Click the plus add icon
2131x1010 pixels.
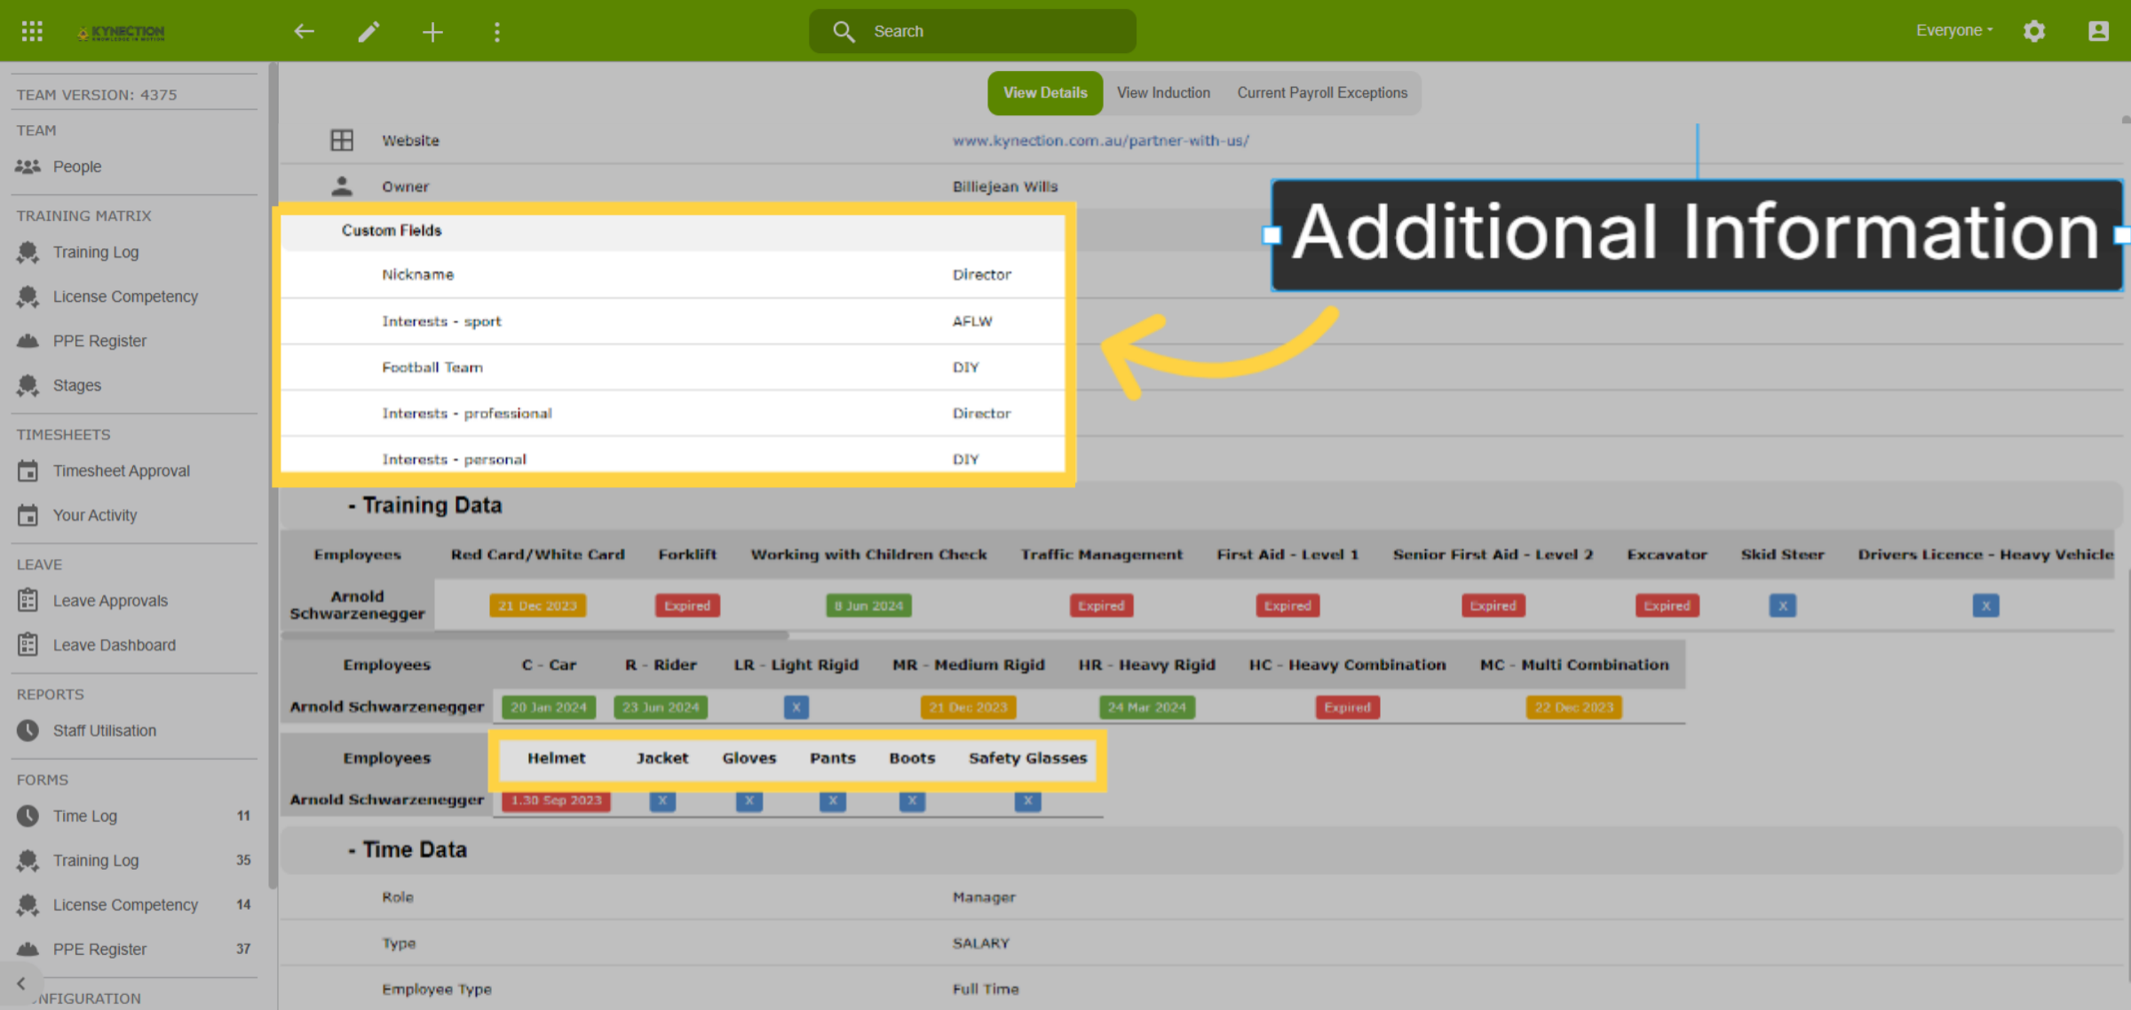[432, 32]
